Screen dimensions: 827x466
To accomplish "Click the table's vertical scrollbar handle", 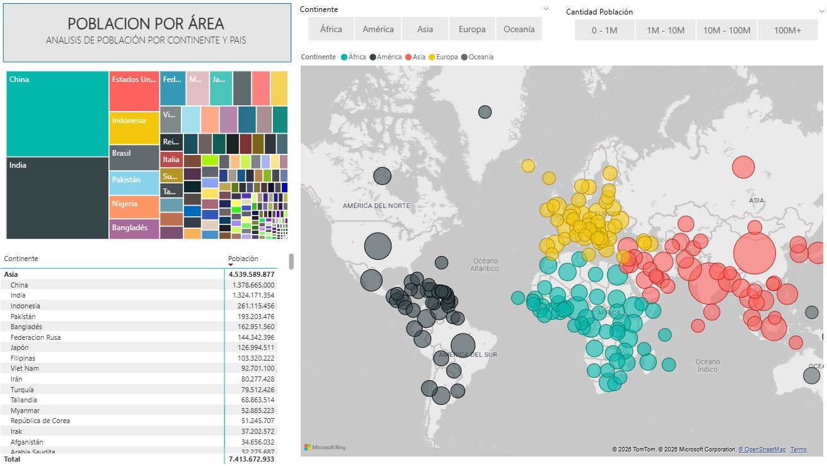I will pos(291,261).
